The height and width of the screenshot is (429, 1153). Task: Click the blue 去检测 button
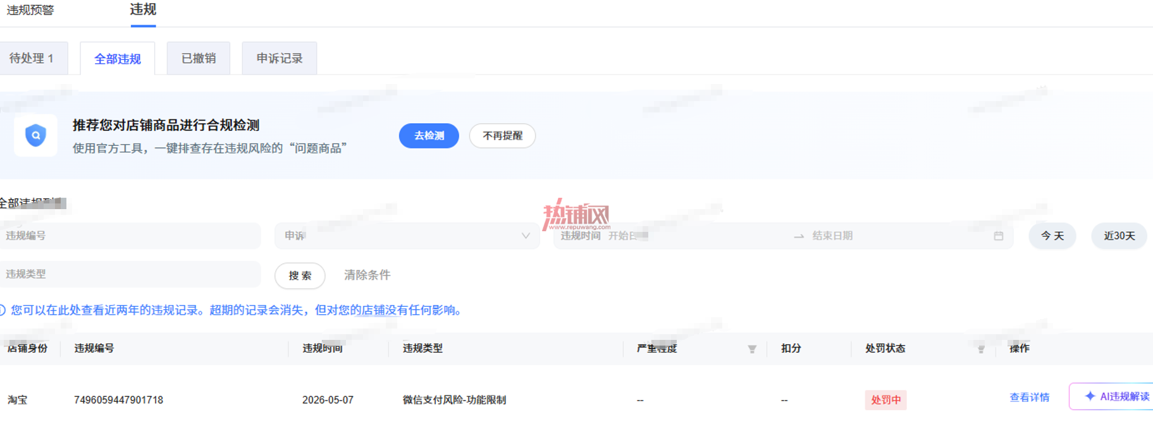[429, 136]
